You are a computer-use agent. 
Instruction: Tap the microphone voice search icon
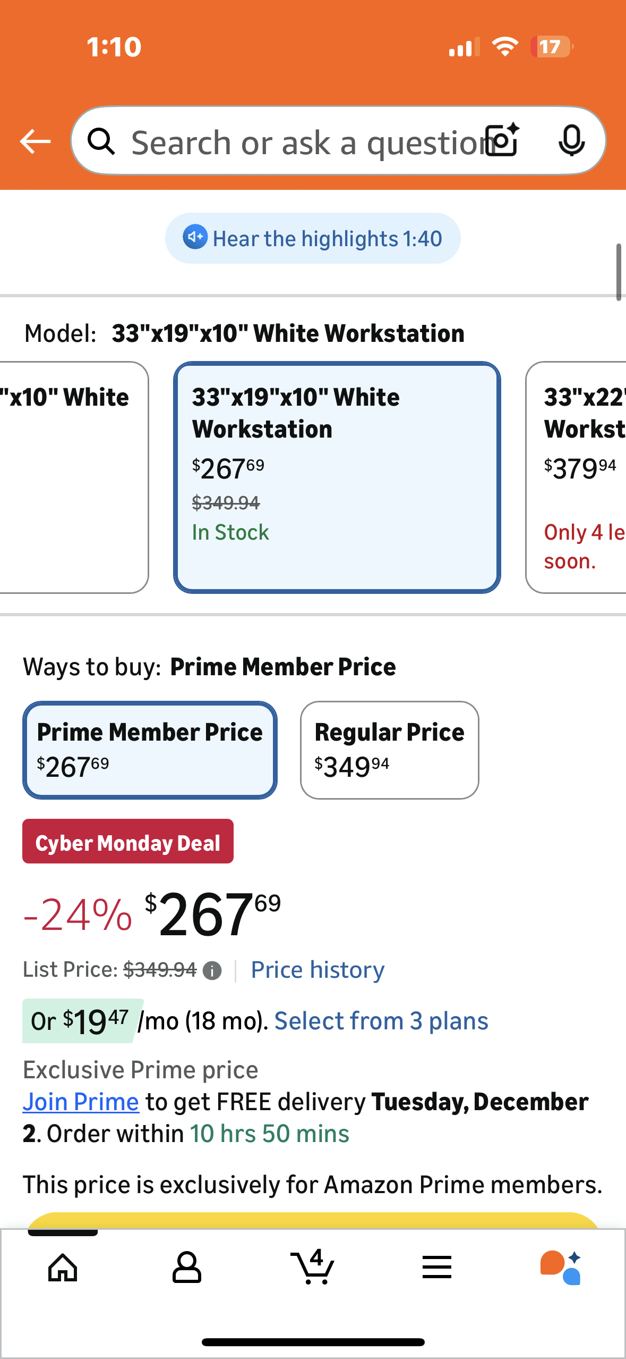571,140
